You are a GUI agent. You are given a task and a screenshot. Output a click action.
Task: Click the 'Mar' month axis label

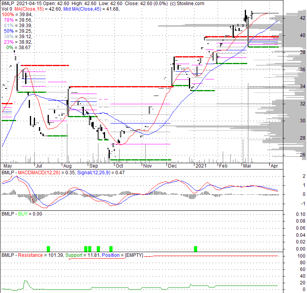pyautogui.click(x=247, y=166)
